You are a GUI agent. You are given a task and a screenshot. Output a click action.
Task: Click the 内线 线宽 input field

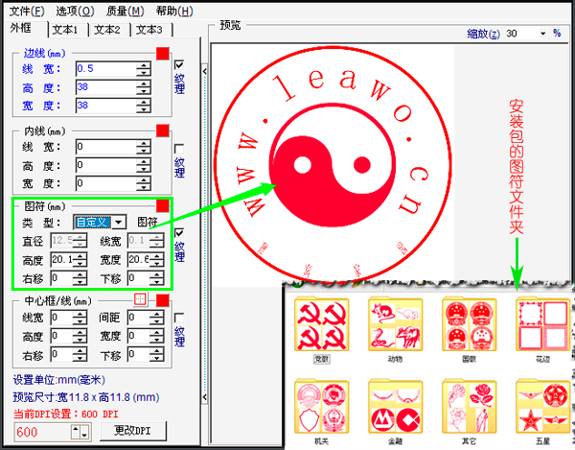point(106,147)
